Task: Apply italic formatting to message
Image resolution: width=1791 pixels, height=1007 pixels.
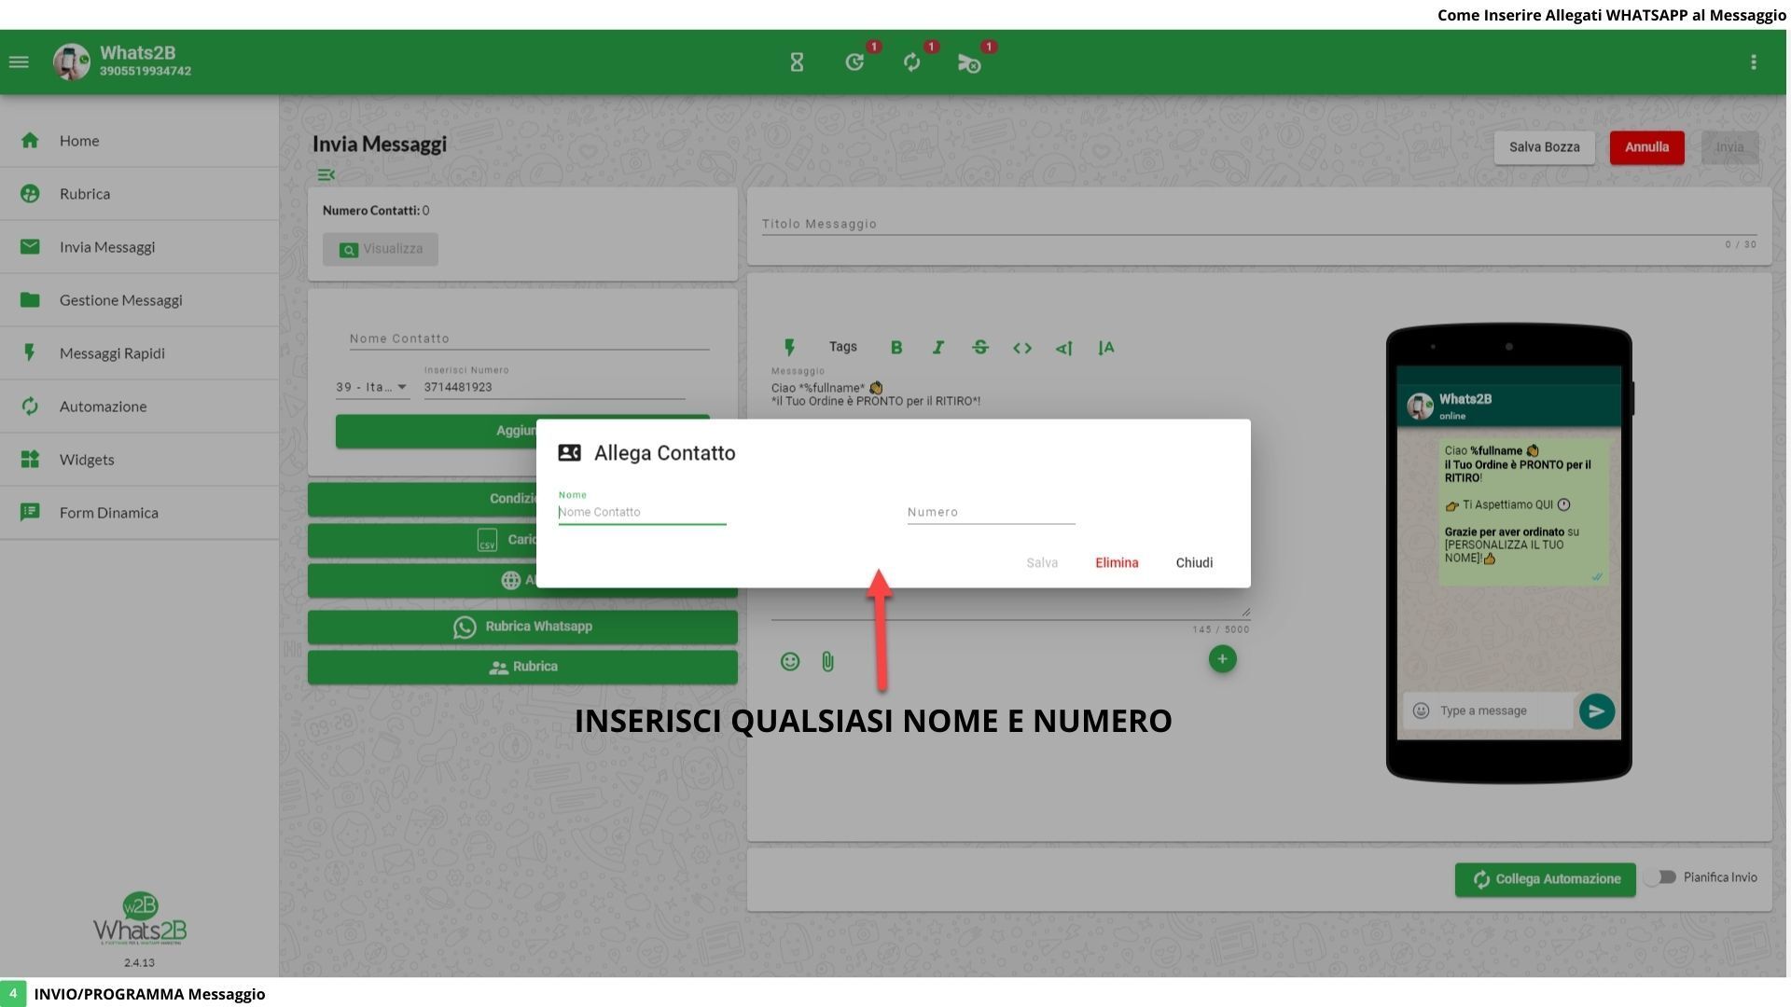Action: click(x=938, y=348)
